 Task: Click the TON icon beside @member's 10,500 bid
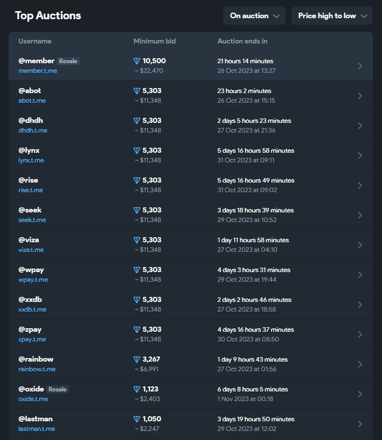(x=137, y=61)
